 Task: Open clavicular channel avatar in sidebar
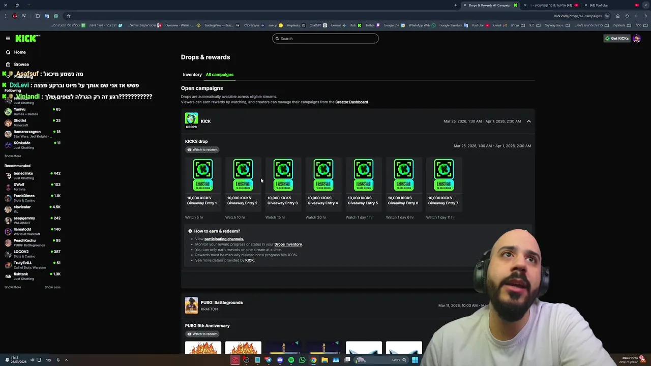click(x=8, y=209)
